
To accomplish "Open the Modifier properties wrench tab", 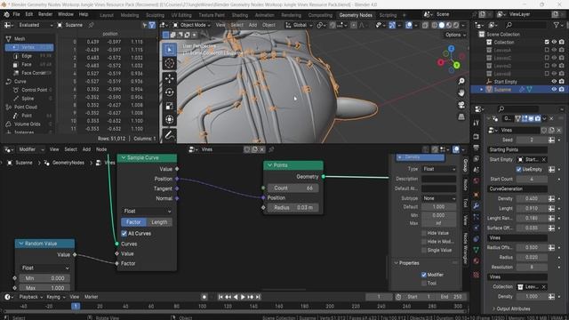I will click(477, 206).
